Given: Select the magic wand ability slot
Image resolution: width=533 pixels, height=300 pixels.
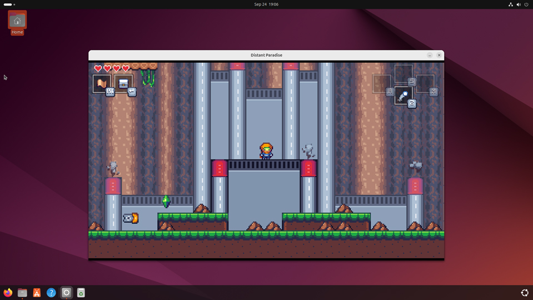Looking at the screenshot, I should point(403,96).
